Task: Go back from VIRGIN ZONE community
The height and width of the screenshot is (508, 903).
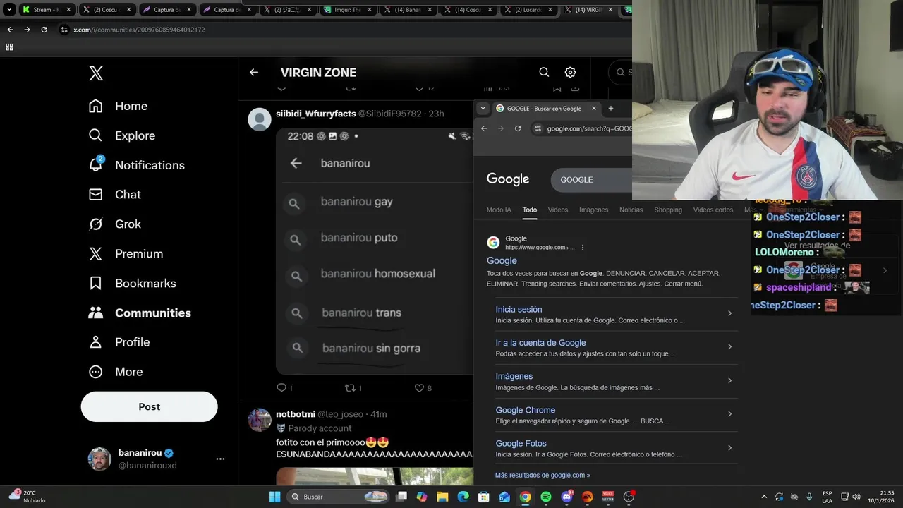Action: click(x=254, y=72)
